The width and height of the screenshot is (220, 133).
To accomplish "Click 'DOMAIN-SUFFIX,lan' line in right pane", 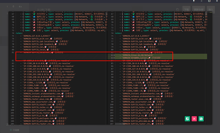I will coord(139,47).
